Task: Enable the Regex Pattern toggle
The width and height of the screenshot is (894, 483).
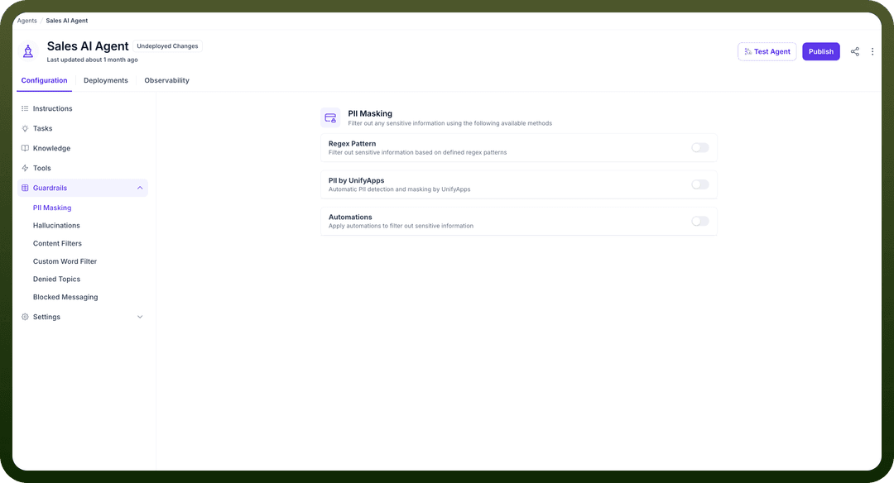Action: [x=699, y=147]
